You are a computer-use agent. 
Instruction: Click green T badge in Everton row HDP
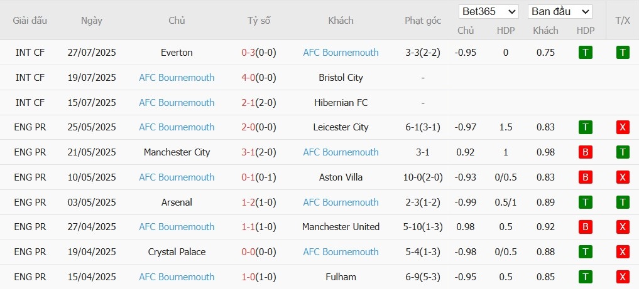click(x=585, y=53)
